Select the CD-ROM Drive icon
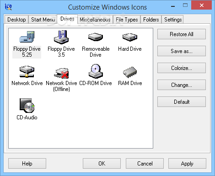This screenshot has width=215, height=176. point(96,71)
